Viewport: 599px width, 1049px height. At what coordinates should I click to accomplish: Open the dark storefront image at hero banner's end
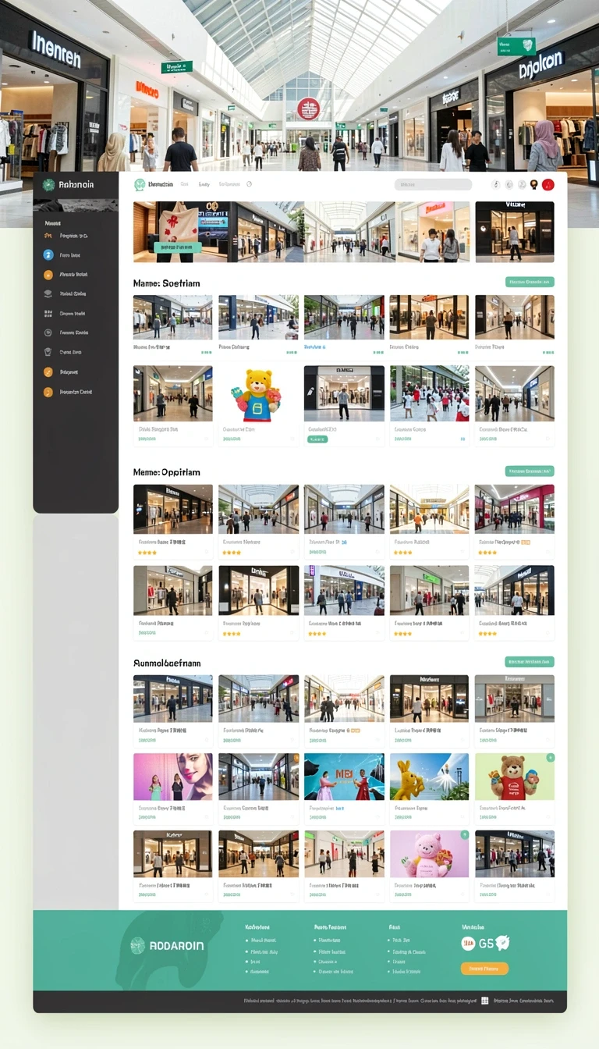click(515, 232)
